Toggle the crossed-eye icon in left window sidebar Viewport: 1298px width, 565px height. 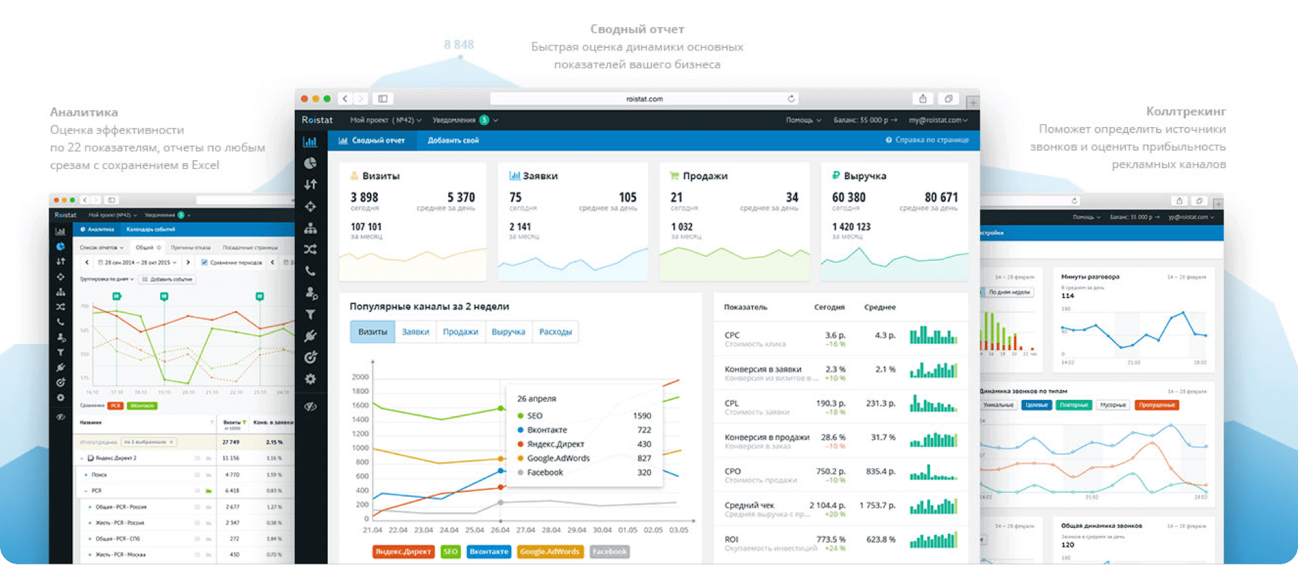[60, 417]
